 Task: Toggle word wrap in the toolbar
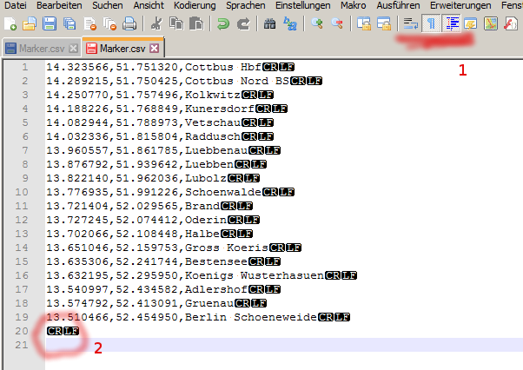tap(410, 24)
